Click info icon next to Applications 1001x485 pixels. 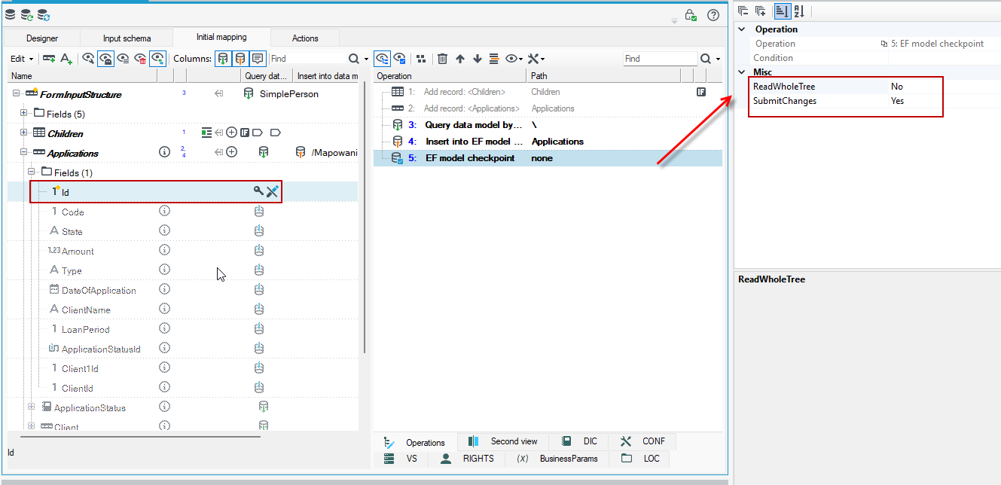[x=164, y=152]
